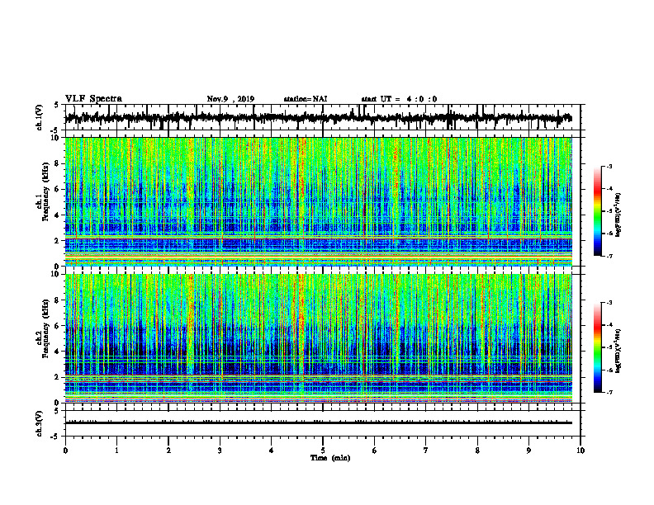Click the "5" minute tick label
The width and height of the screenshot is (654, 505).
pos(323,451)
